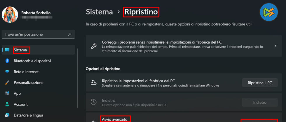The height and width of the screenshot is (122, 286).
Task: Click the Bluetooth icon in sidebar
Action: click(7, 61)
